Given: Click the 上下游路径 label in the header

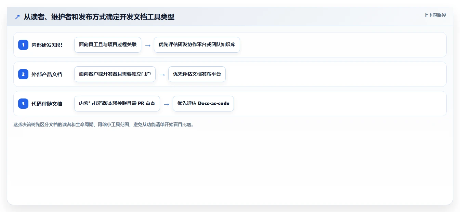Looking at the screenshot, I should [435, 15].
